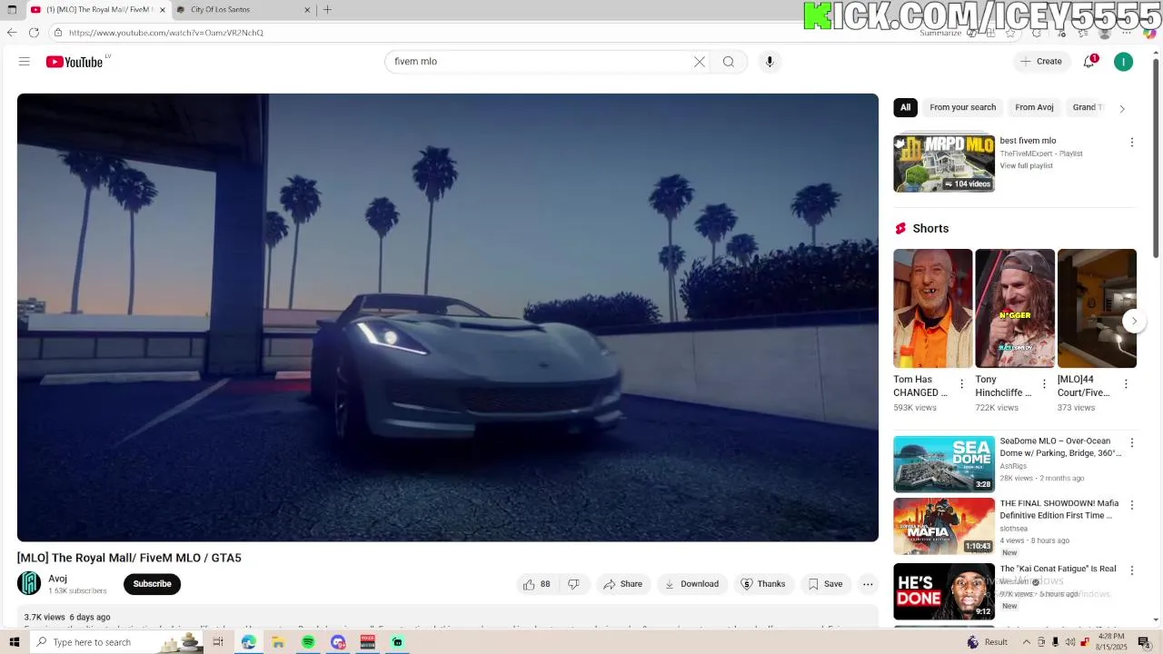Open options for Tony Hinchcliffe short

click(x=1044, y=384)
